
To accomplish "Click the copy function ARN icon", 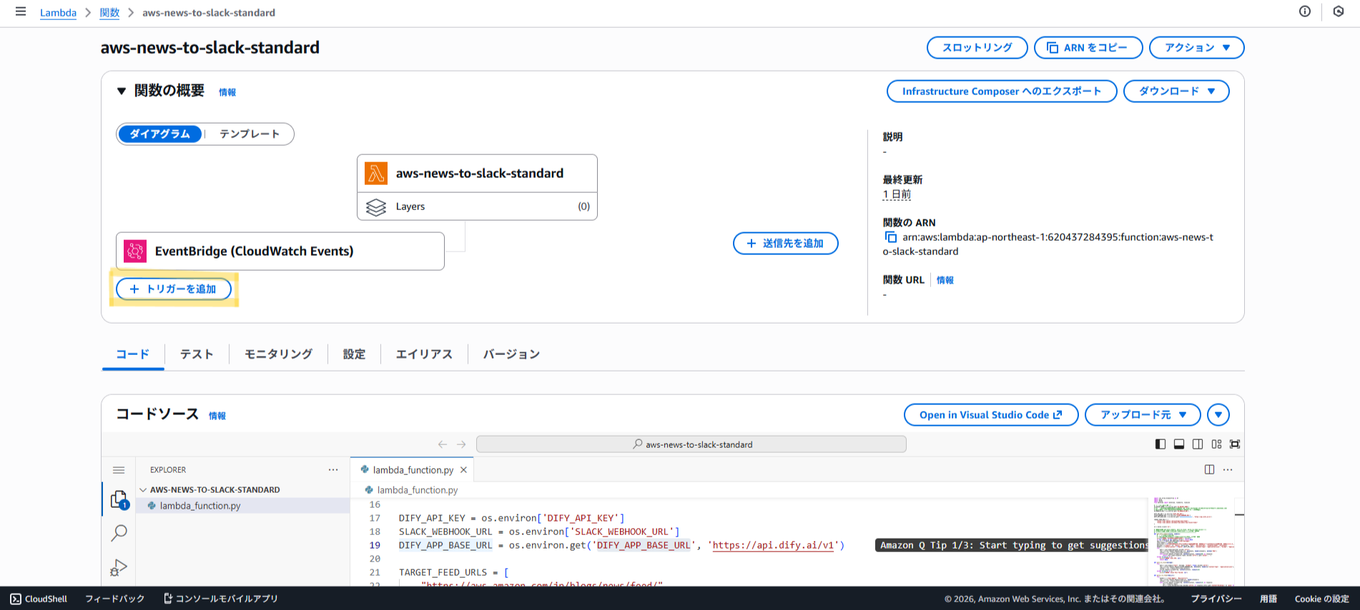I will [890, 237].
